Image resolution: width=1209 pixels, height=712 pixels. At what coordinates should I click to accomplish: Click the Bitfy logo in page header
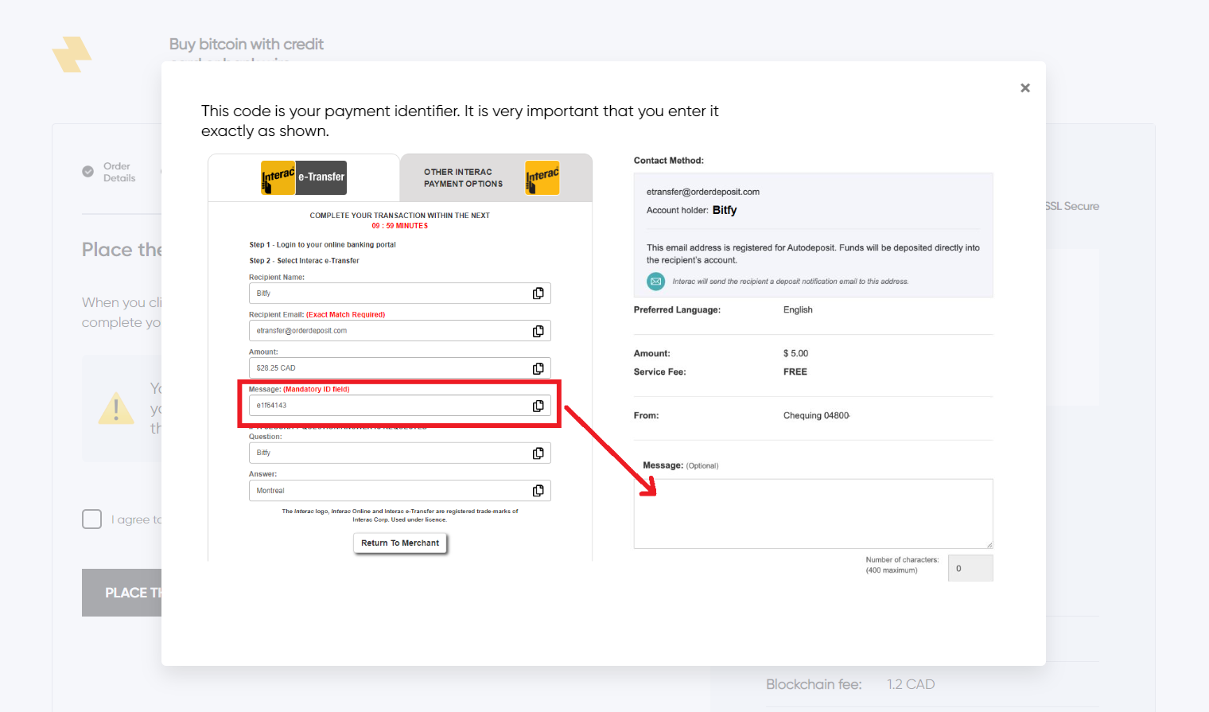pyautogui.click(x=72, y=54)
